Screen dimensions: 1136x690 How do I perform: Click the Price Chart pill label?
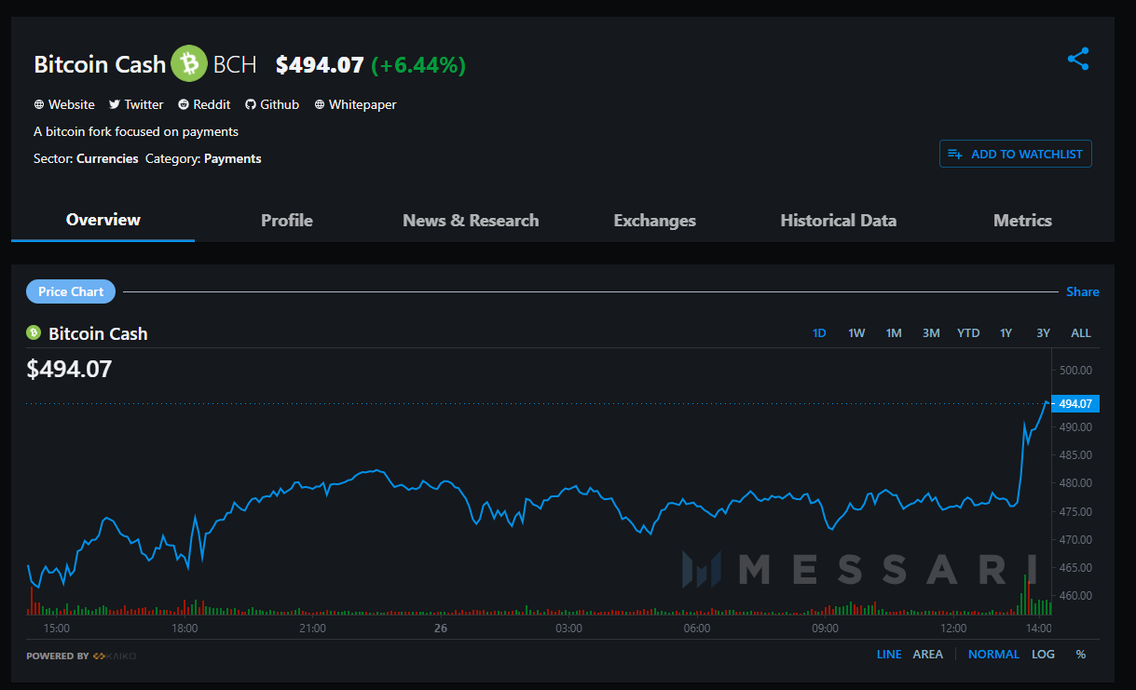pyautogui.click(x=71, y=291)
